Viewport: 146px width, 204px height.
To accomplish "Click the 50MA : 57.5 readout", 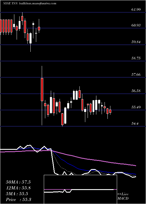I will [x=18, y=182].
